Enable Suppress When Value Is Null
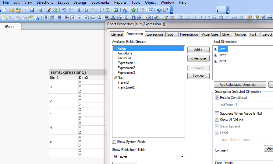This screenshot has width=273, height=164. tap(217, 113)
